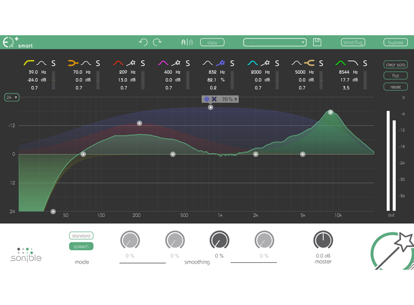Image resolution: width=414 pixels, height=305 pixels.
Task: Solo the 39.0 Hz band
Action: coord(54,63)
